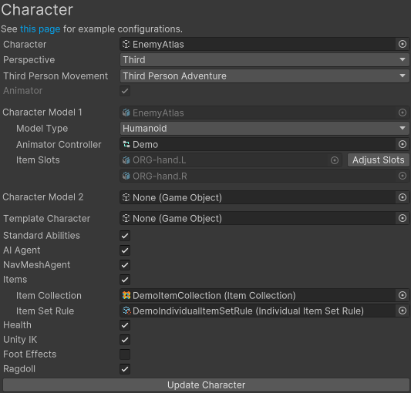Image resolution: width=411 pixels, height=393 pixels.
Task: Open object picker for Item Set Rule
Action: point(402,311)
